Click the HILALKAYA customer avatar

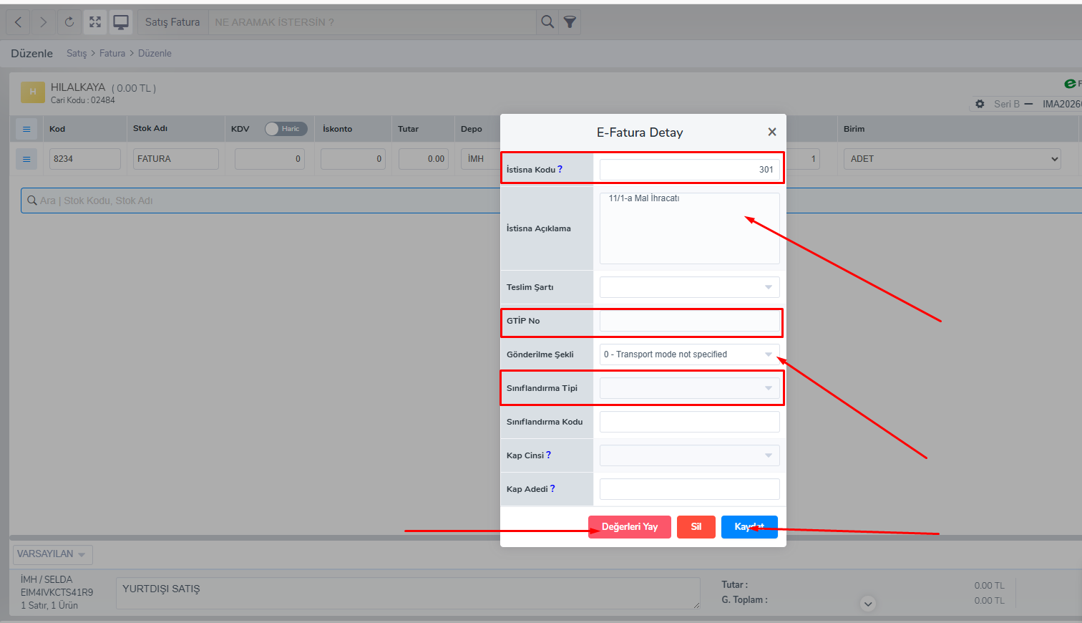(33, 92)
